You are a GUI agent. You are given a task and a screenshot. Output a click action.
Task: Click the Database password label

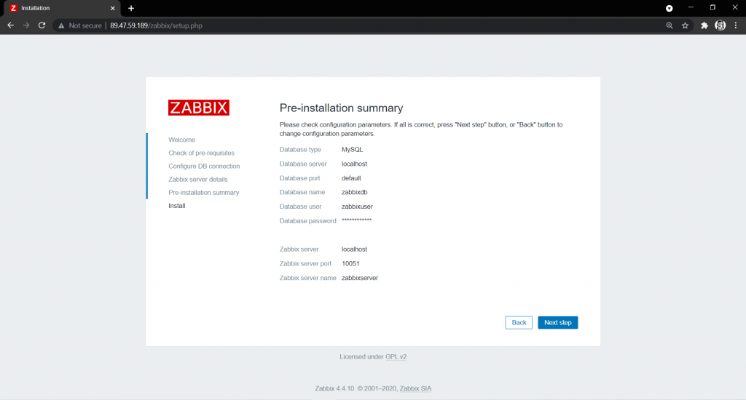click(308, 221)
